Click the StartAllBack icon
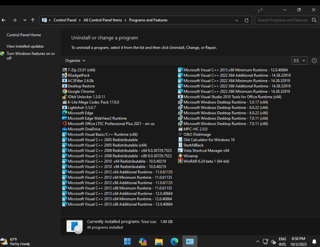This screenshot has width=320, height=247. point(180,145)
